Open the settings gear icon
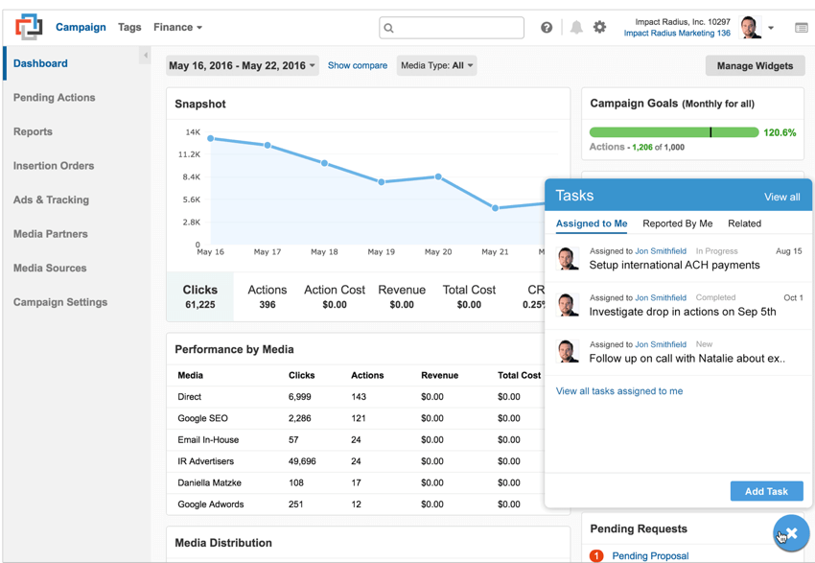 [600, 28]
